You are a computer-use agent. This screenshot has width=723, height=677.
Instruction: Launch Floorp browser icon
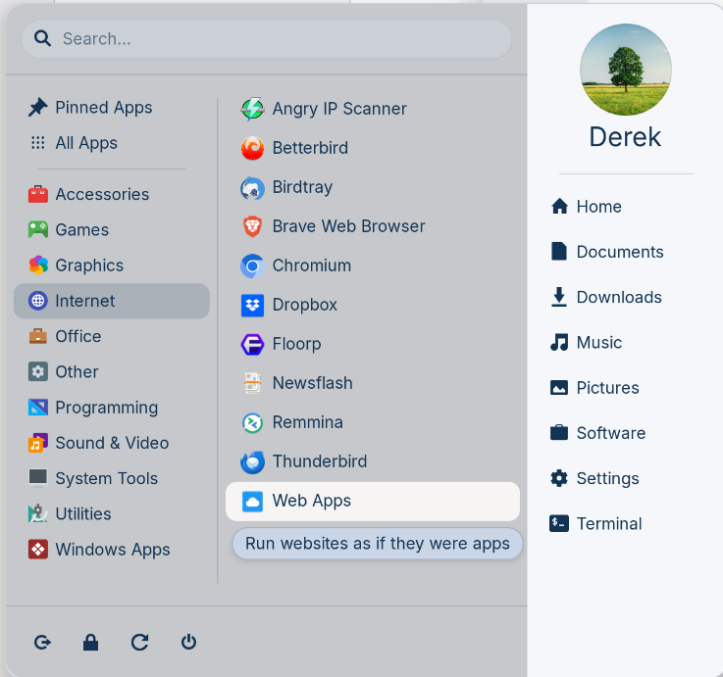253,344
